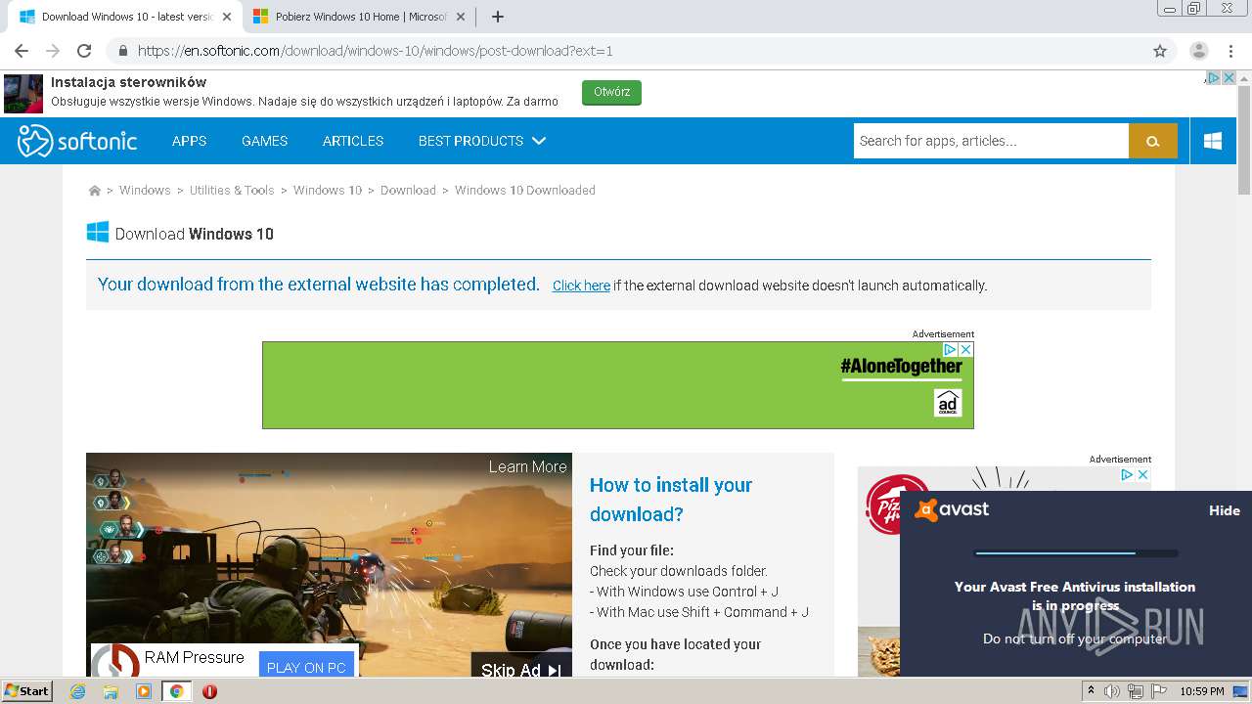The image size is (1252, 704).
Task: Open Windows 10 breadcrumb link
Action: pyautogui.click(x=328, y=191)
